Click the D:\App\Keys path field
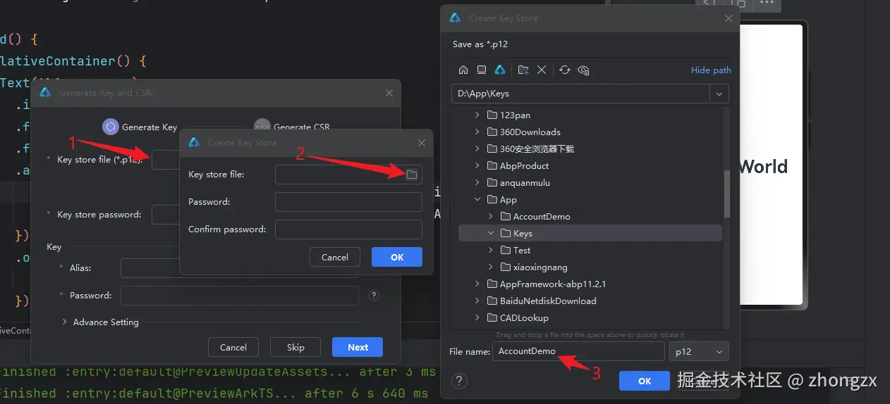The width and height of the screenshot is (890, 404). (x=581, y=94)
